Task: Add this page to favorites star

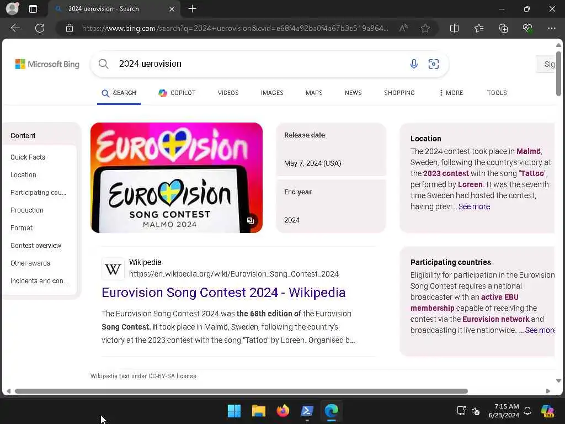Action: 425,28
